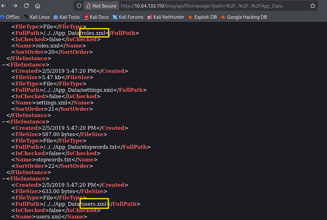Go to the browser Home page
327x220 pixels.
pyautogui.click(x=38, y=6)
